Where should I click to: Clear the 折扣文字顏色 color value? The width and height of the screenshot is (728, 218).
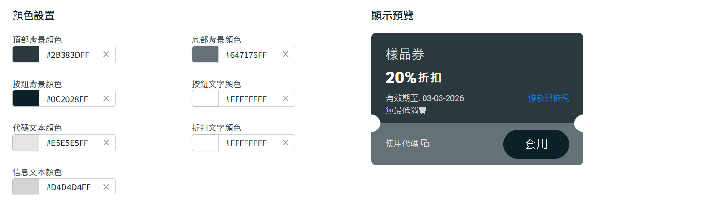pyautogui.click(x=285, y=143)
